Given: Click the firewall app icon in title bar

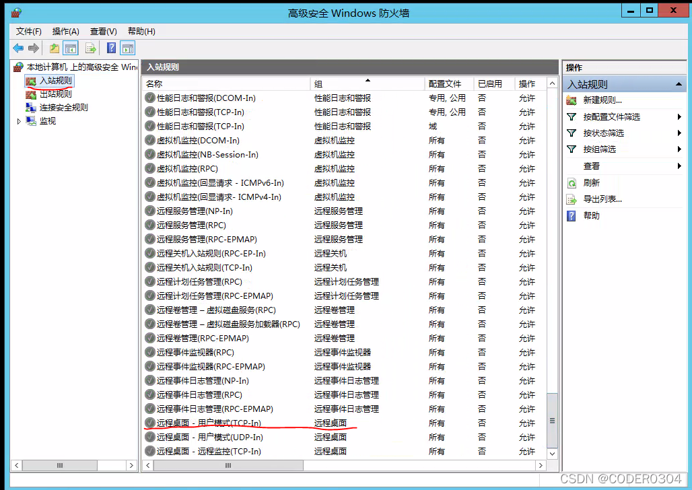Looking at the screenshot, I should [16, 12].
